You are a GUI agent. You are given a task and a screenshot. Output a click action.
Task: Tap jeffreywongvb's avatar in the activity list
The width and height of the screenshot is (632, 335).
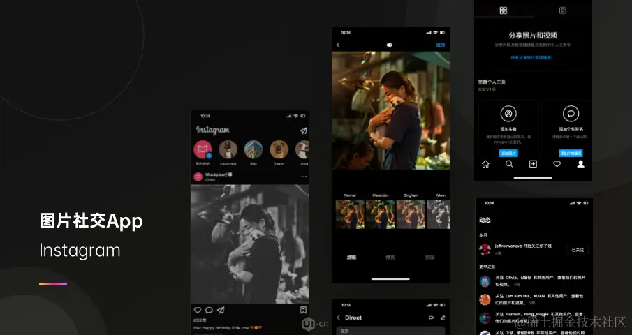coord(485,250)
